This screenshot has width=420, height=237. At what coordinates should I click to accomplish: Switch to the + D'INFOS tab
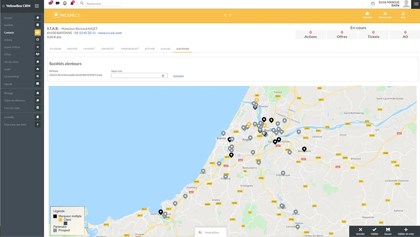point(89,49)
